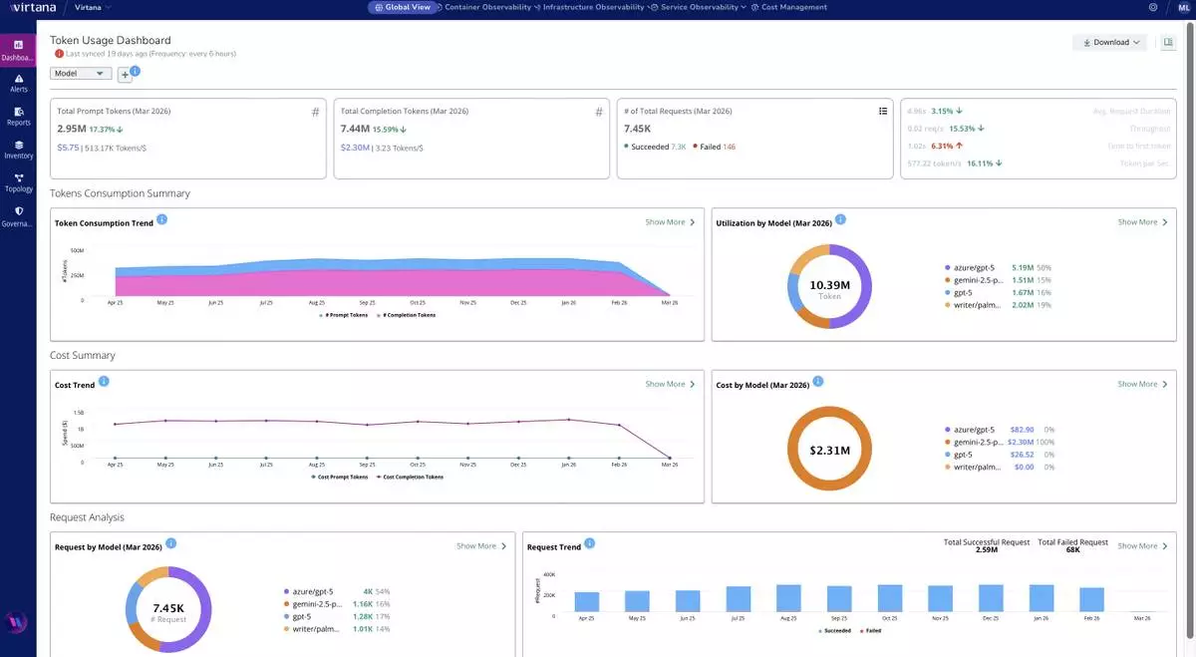This screenshot has height=657, width=1196.
Task: Go to Inventory in the sidebar
Action: pyautogui.click(x=18, y=150)
